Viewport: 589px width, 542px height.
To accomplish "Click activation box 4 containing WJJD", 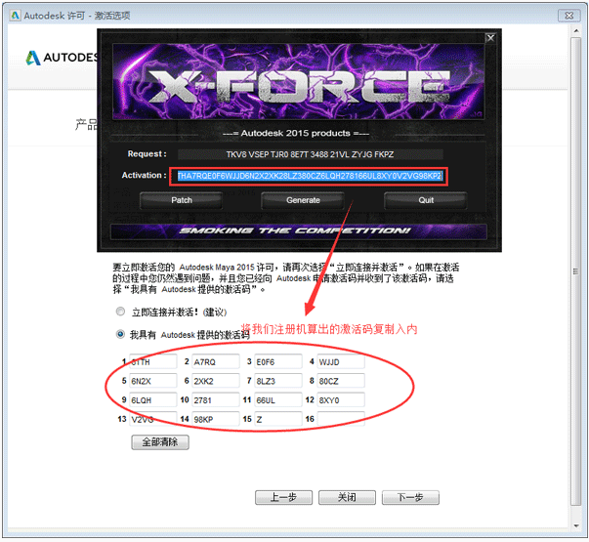I will point(341,361).
